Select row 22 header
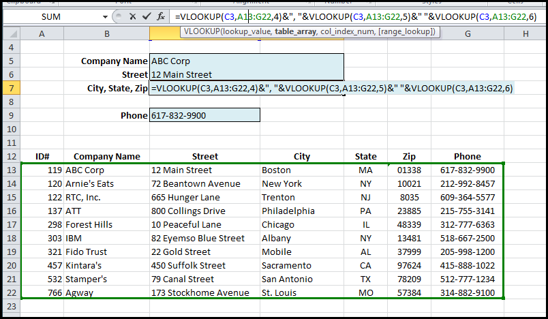 click(x=12, y=293)
